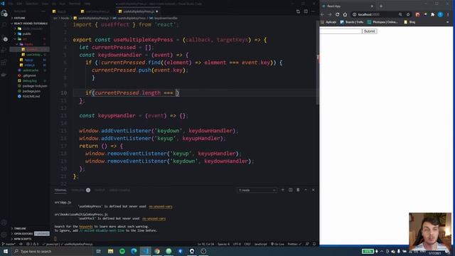Split the editor to the right
Image resolution: width=455 pixels, height=256 pixels.
[306, 11]
